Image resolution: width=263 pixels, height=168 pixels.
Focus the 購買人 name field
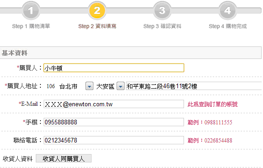click(x=114, y=68)
